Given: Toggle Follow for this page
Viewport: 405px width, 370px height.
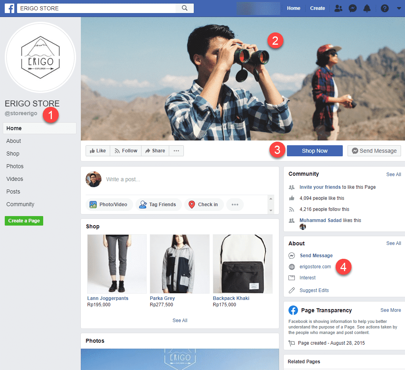Looking at the screenshot, I should tap(125, 151).
